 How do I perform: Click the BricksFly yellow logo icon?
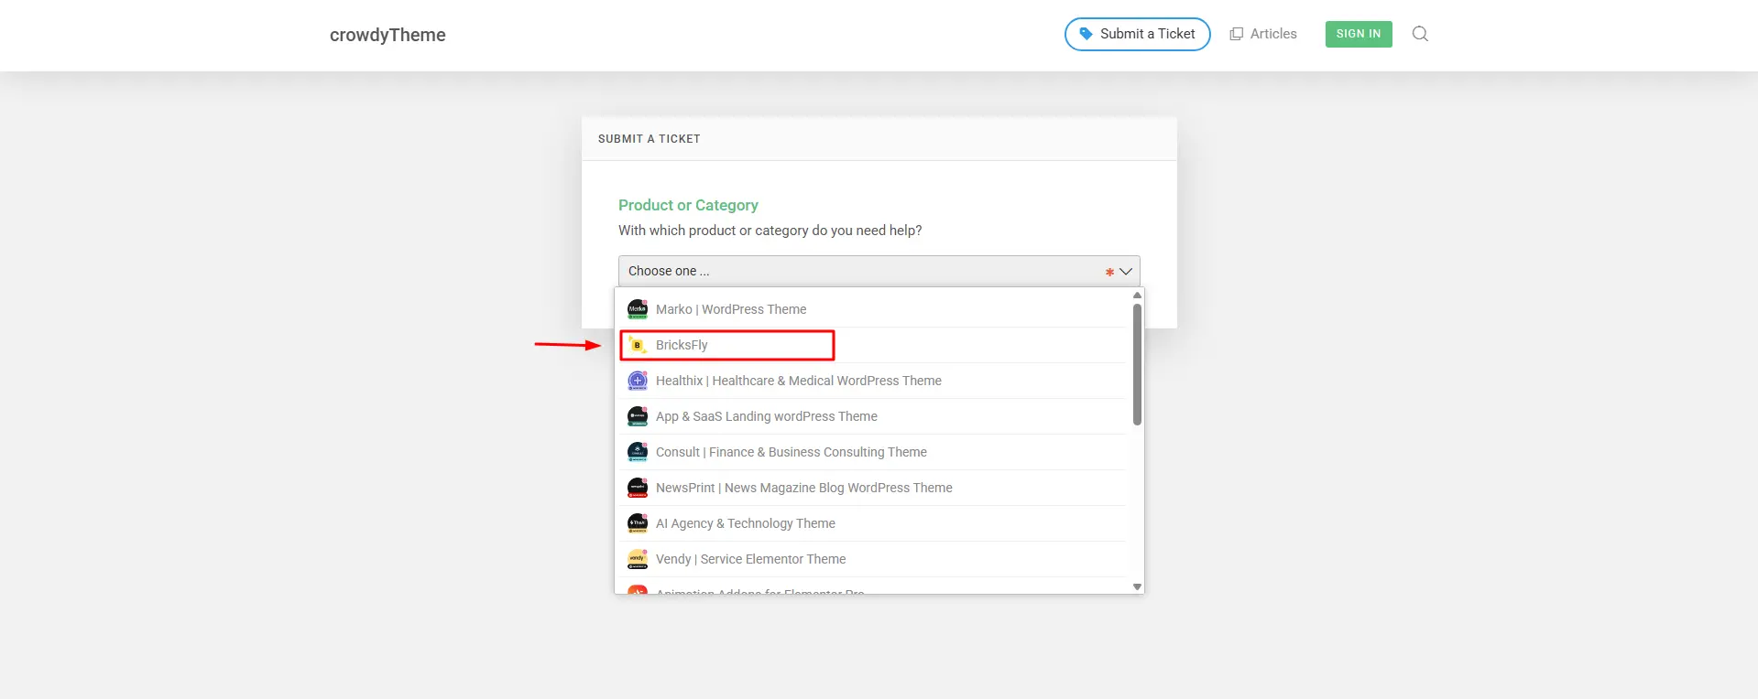coord(638,345)
